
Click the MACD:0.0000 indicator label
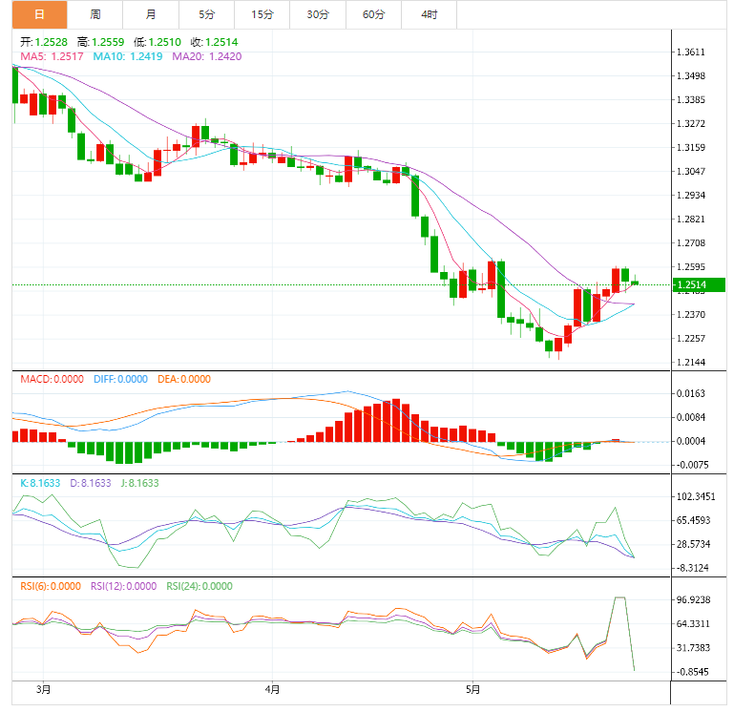[52, 379]
